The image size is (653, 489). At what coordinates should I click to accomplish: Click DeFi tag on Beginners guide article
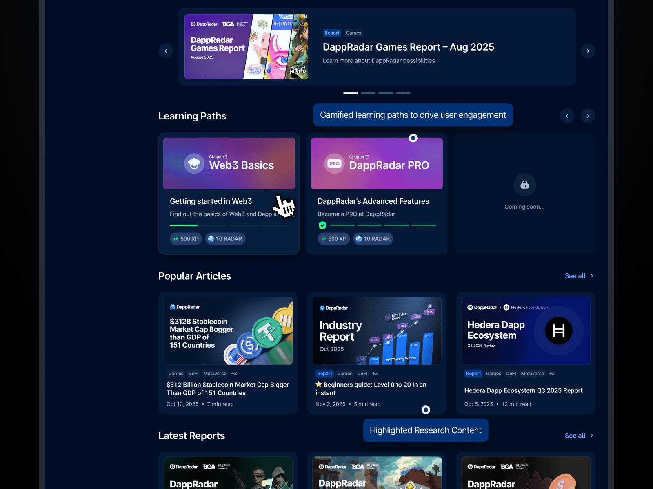[362, 374]
